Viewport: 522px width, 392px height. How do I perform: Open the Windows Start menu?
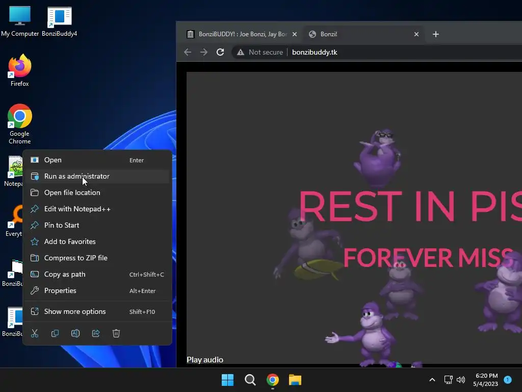point(228,380)
